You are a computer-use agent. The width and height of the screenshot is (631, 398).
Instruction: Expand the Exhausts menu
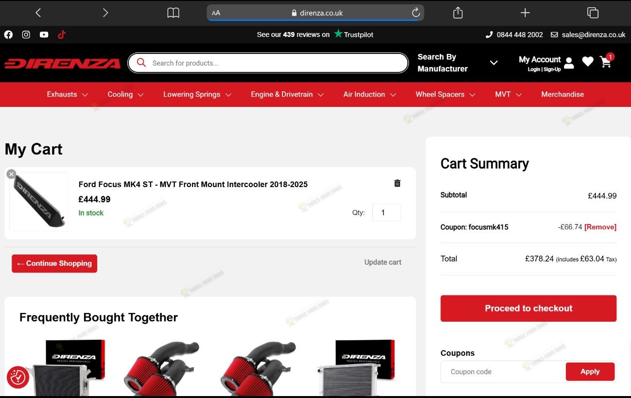[67, 94]
